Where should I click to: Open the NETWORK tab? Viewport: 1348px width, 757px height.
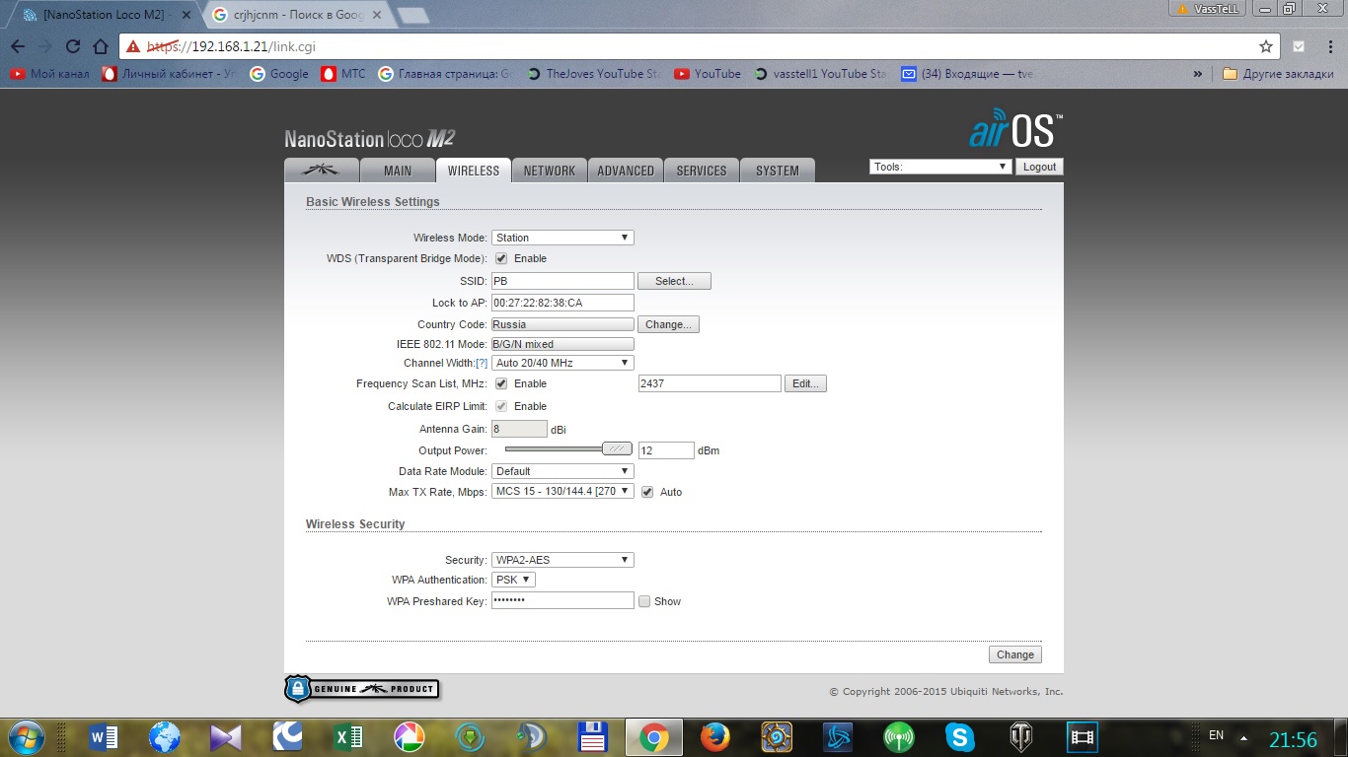coord(550,170)
